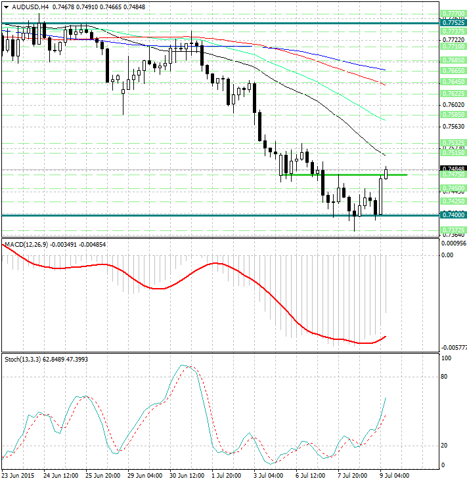Viewport: 467px width, 481px height.
Task: Select the latest rightmost white candlestick
Action: pos(386,173)
